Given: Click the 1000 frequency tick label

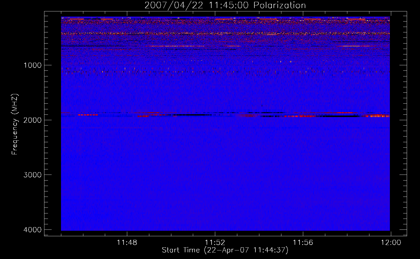Looking at the screenshot, I should (32, 65).
